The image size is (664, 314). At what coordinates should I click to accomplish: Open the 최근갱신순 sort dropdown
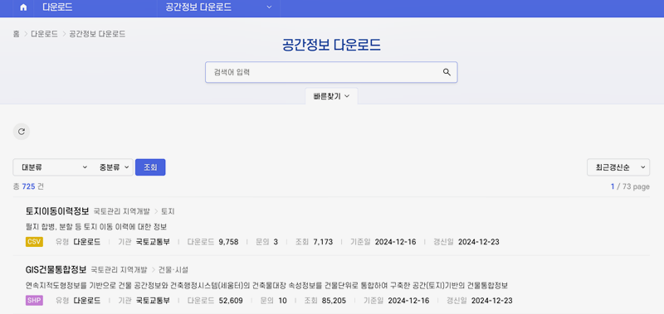(618, 167)
